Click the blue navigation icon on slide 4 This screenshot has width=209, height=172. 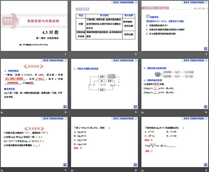65,106
